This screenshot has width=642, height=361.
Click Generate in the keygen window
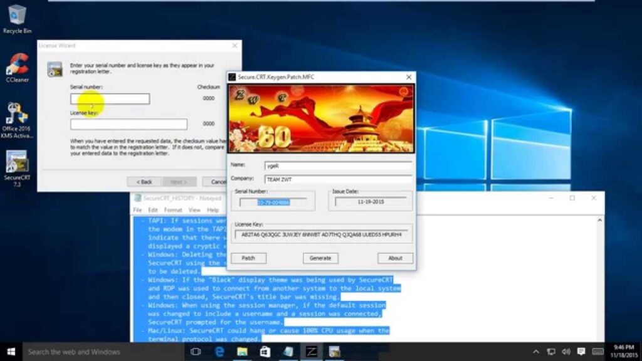320,258
